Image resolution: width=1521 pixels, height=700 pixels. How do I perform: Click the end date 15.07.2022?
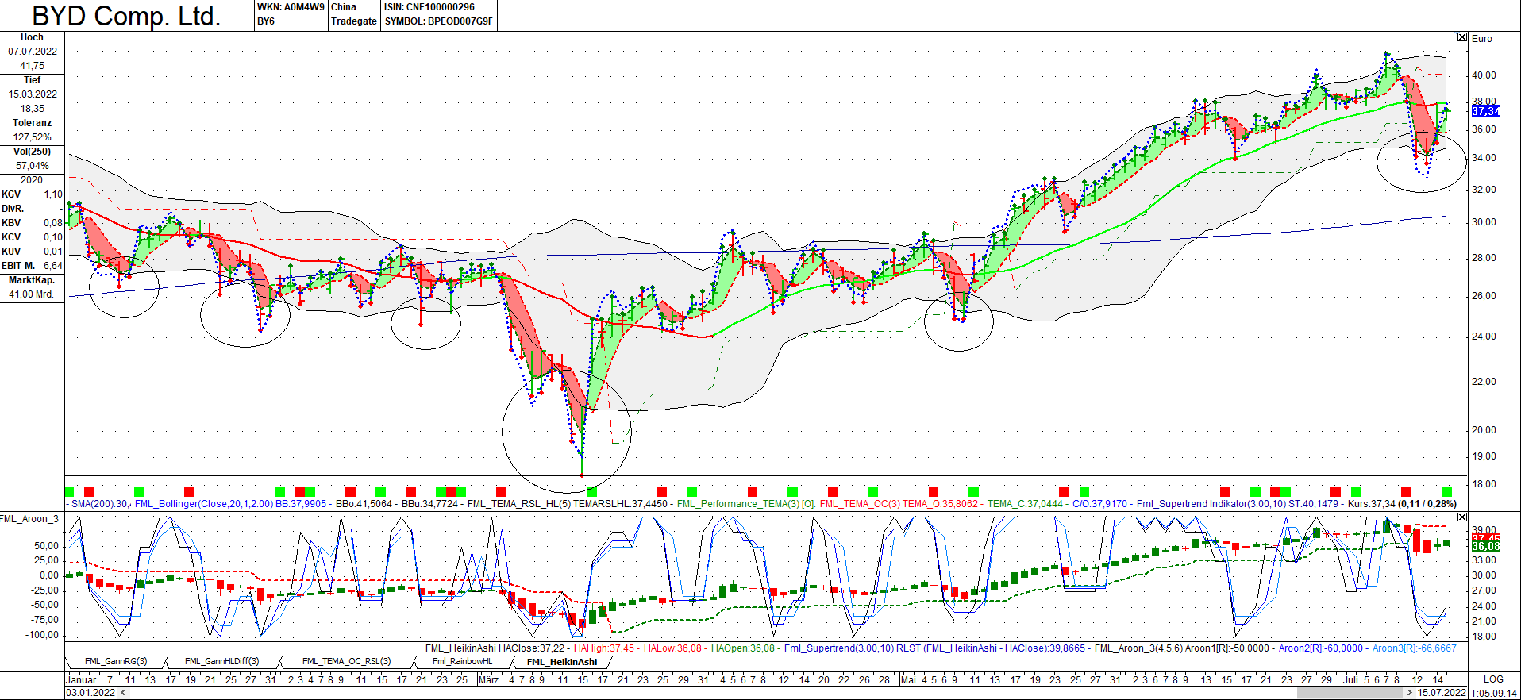click(x=1442, y=693)
